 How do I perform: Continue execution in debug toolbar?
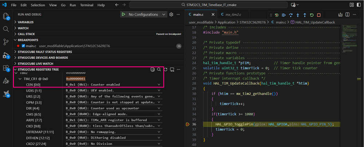point(284,15)
